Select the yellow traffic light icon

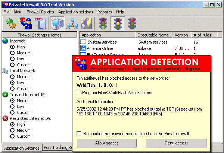(118, 23)
